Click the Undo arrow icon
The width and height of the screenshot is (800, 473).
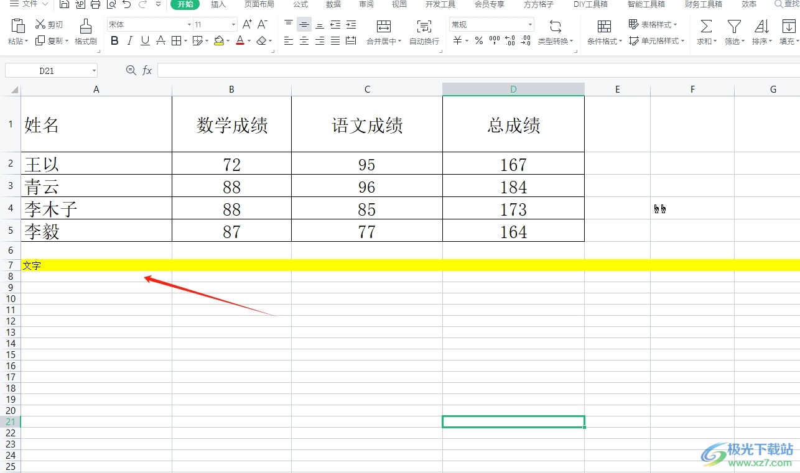coord(127,4)
